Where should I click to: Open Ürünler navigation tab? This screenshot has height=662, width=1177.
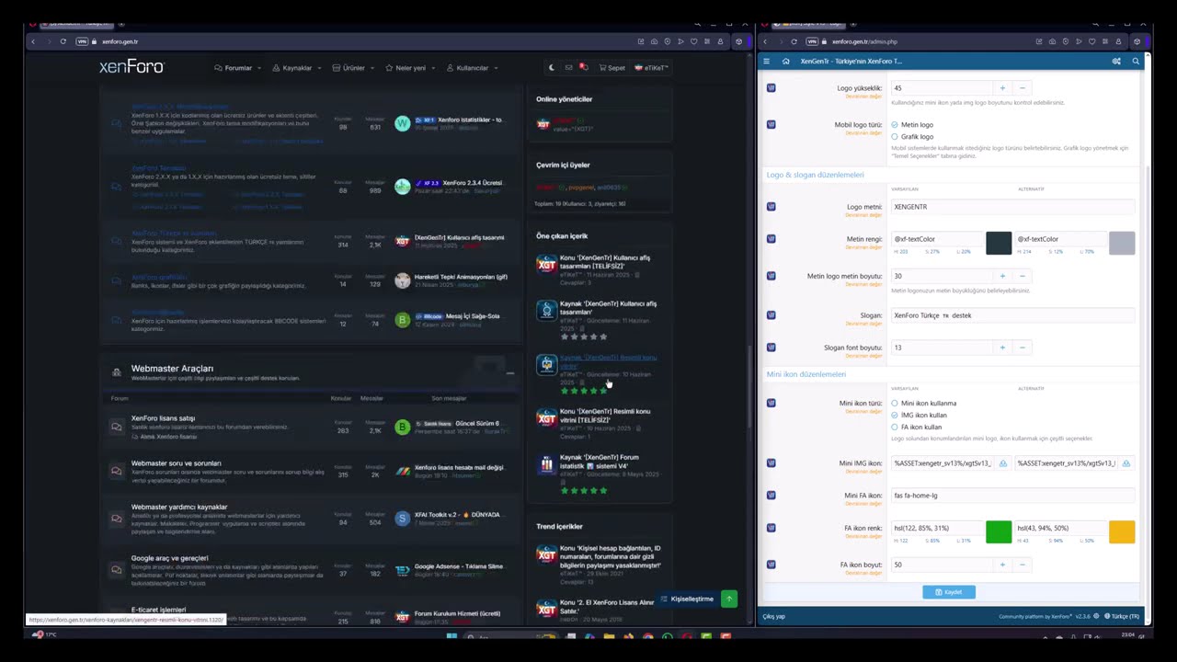tap(349, 68)
